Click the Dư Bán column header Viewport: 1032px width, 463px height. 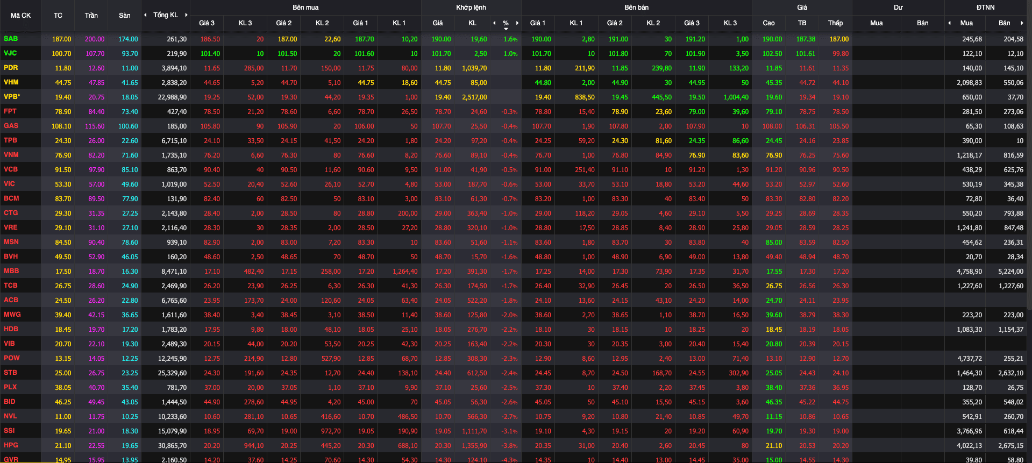click(923, 23)
